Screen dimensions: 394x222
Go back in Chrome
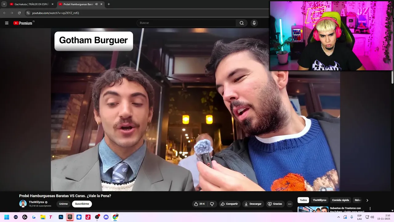4,13
